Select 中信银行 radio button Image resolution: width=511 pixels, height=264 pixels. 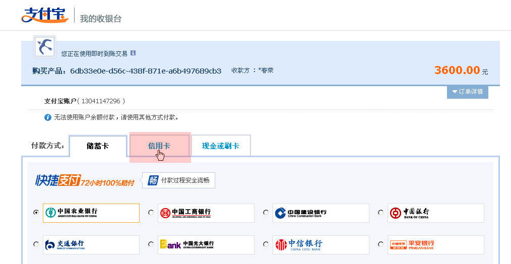[266, 244]
